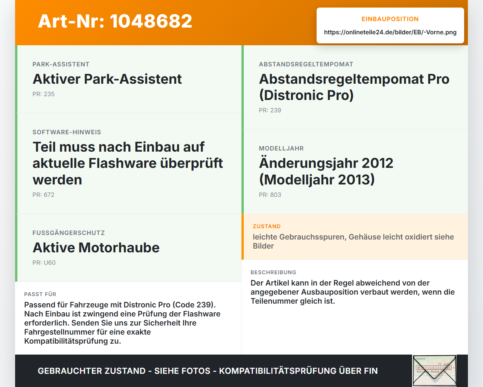Click the envelope thumbnail in footer
483x387 pixels.
point(435,371)
